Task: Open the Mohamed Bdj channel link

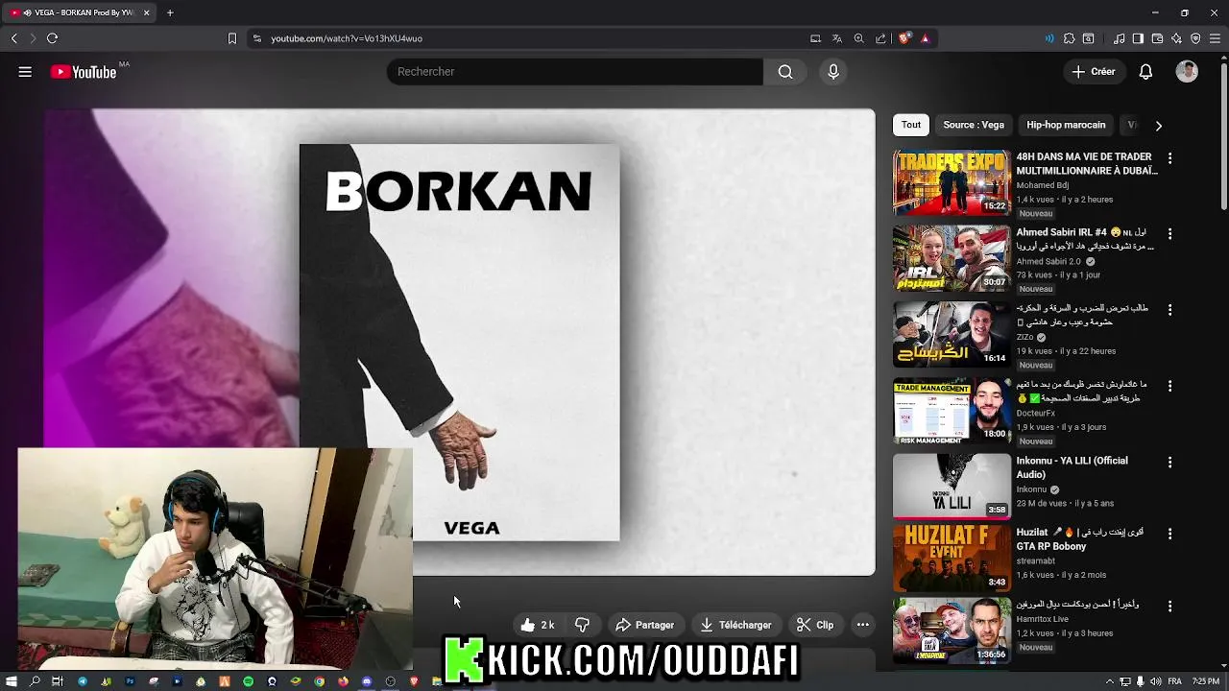Action: (x=1043, y=185)
